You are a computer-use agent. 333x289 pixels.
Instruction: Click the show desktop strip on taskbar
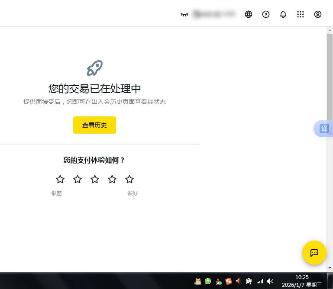point(330,281)
